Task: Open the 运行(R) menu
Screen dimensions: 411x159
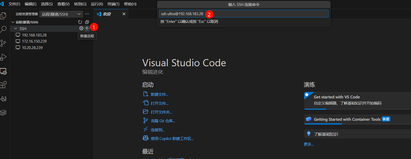Action: click(97, 4)
